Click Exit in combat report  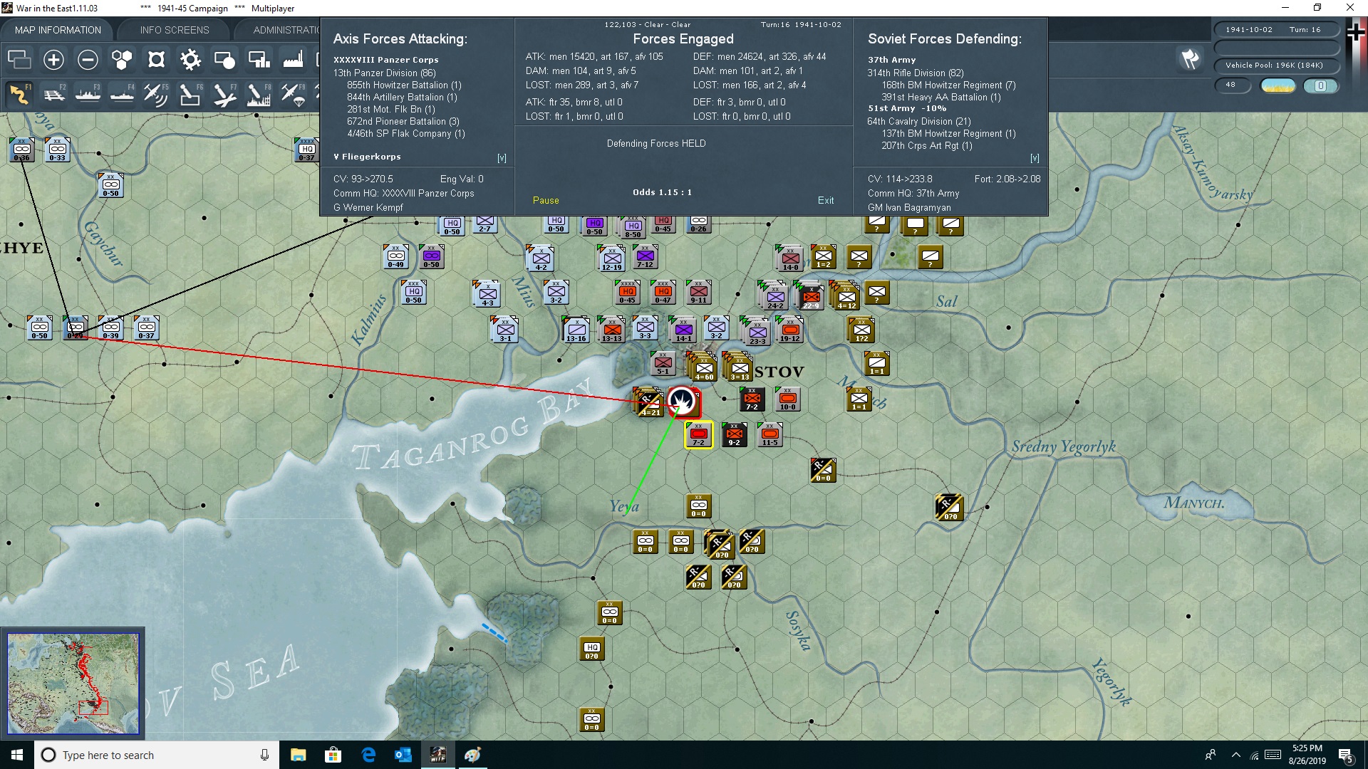coord(826,201)
